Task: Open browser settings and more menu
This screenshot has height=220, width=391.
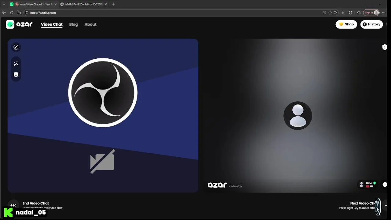Action: [x=384, y=13]
